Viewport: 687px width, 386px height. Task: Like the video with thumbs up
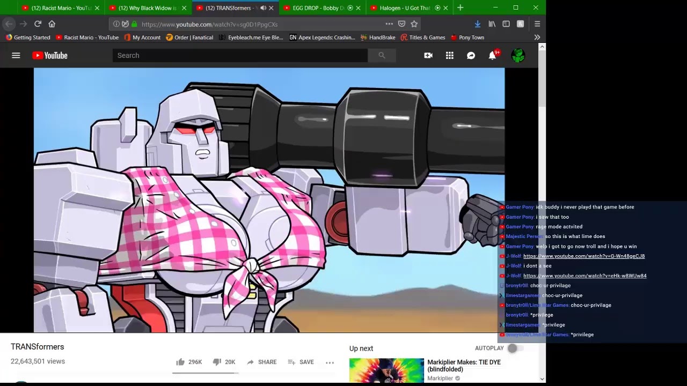coord(188,362)
